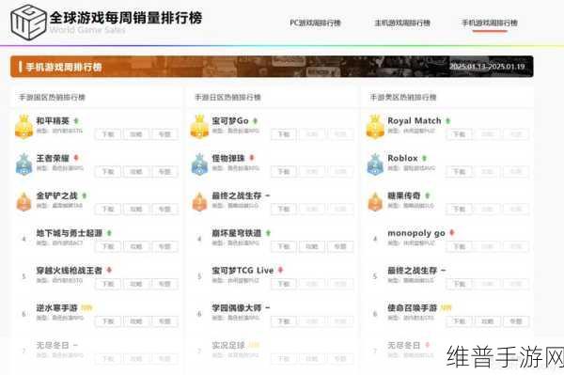The width and height of the screenshot is (564, 375).
Task: Click the 攻略 button for 崩坏星穹铁道
Action: [x=312, y=246]
